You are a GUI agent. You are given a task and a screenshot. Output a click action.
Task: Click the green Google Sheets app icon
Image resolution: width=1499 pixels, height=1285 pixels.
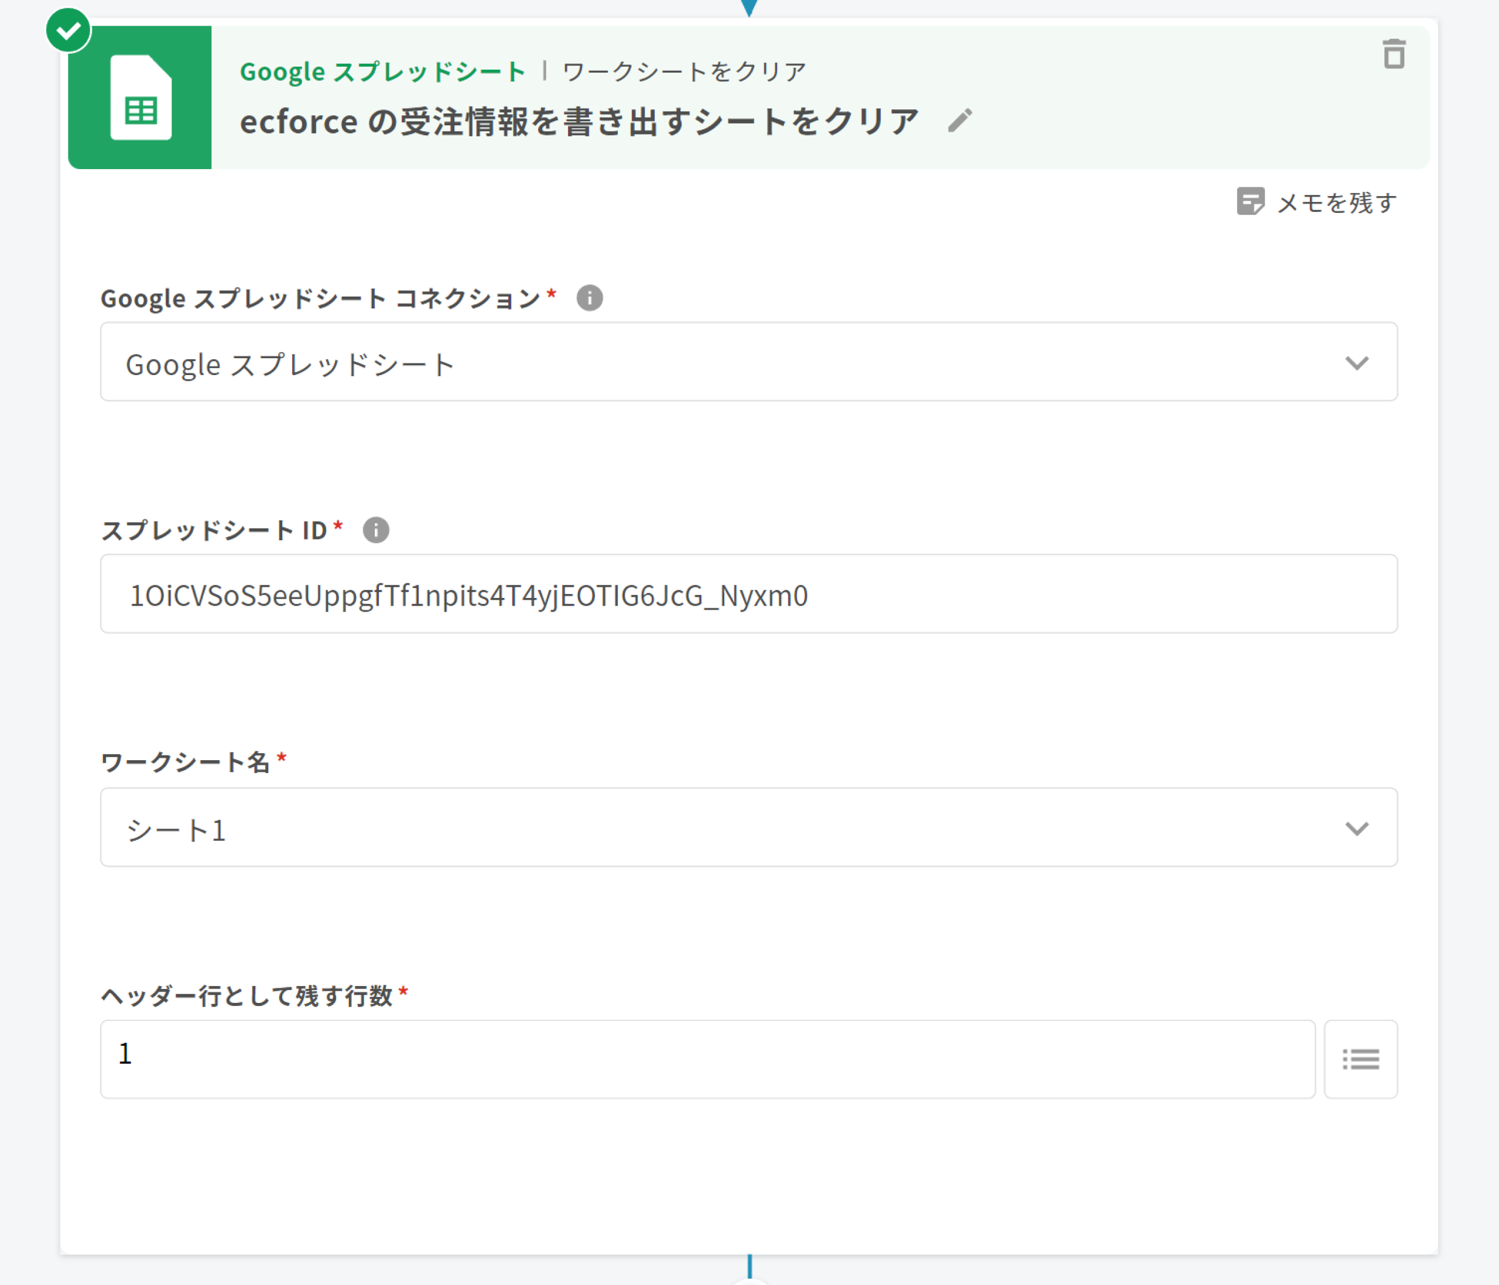pyautogui.click(x=141, y=98)
